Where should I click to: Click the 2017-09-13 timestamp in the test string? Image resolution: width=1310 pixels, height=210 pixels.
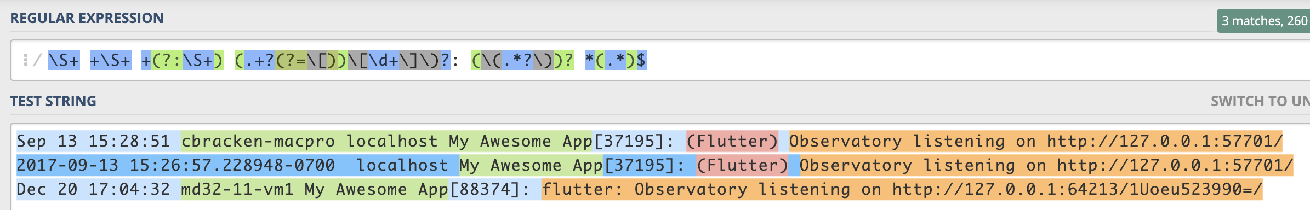coord(67,165)
